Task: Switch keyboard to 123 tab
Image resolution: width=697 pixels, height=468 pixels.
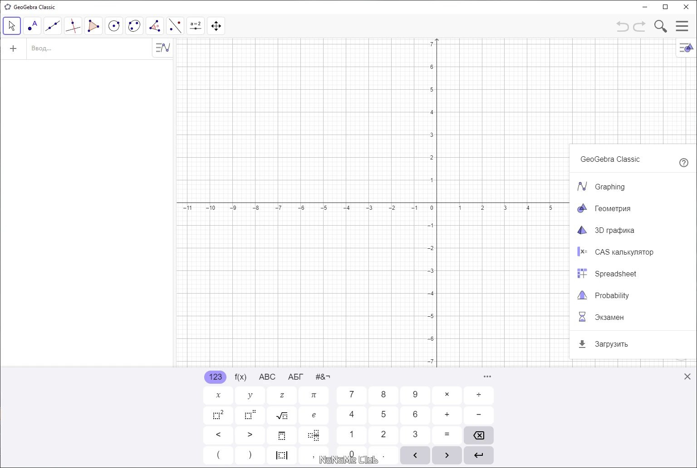Action: 215,377
